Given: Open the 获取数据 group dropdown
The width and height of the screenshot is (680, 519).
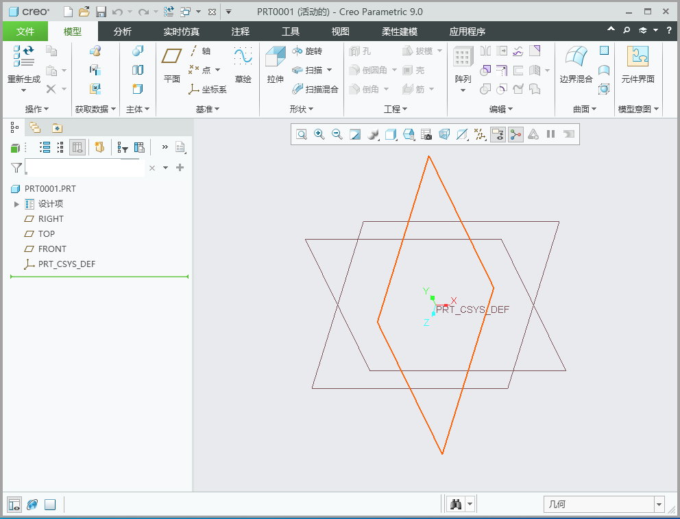Looking at the screenshot, I should [95, 109].
